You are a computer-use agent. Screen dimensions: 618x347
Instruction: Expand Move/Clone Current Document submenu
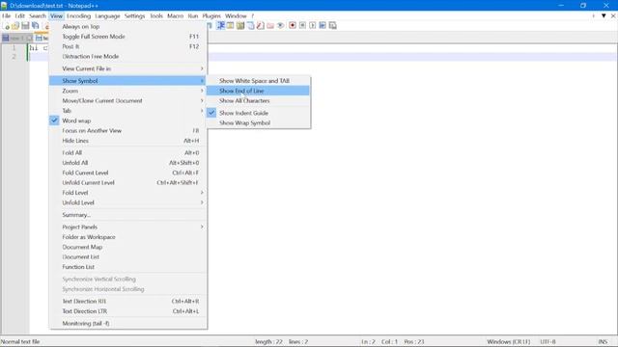click(128, 100)
